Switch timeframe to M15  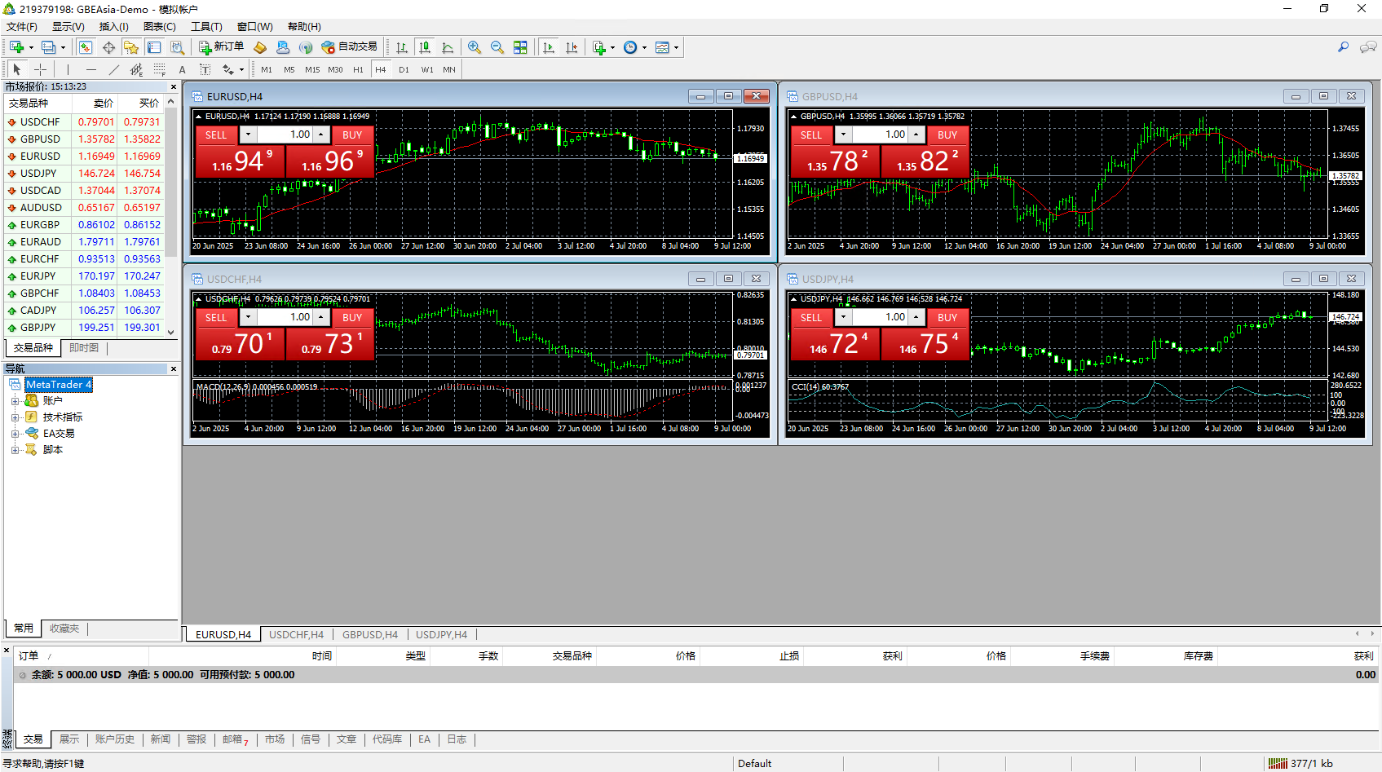point(312,69)
